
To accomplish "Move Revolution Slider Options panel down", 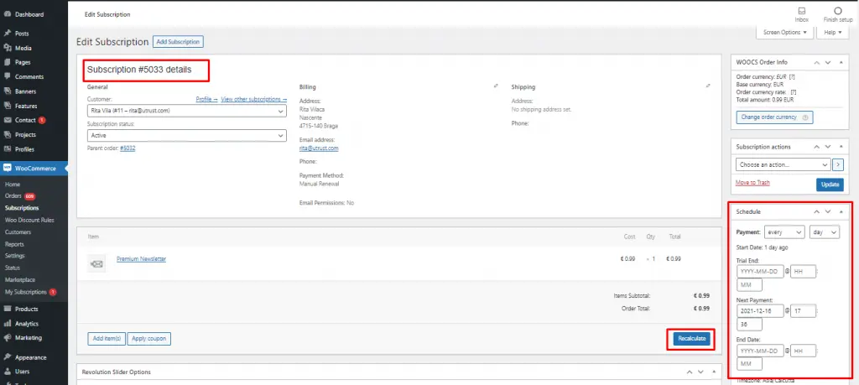I will pyautogui.click(x=700, y=372).
